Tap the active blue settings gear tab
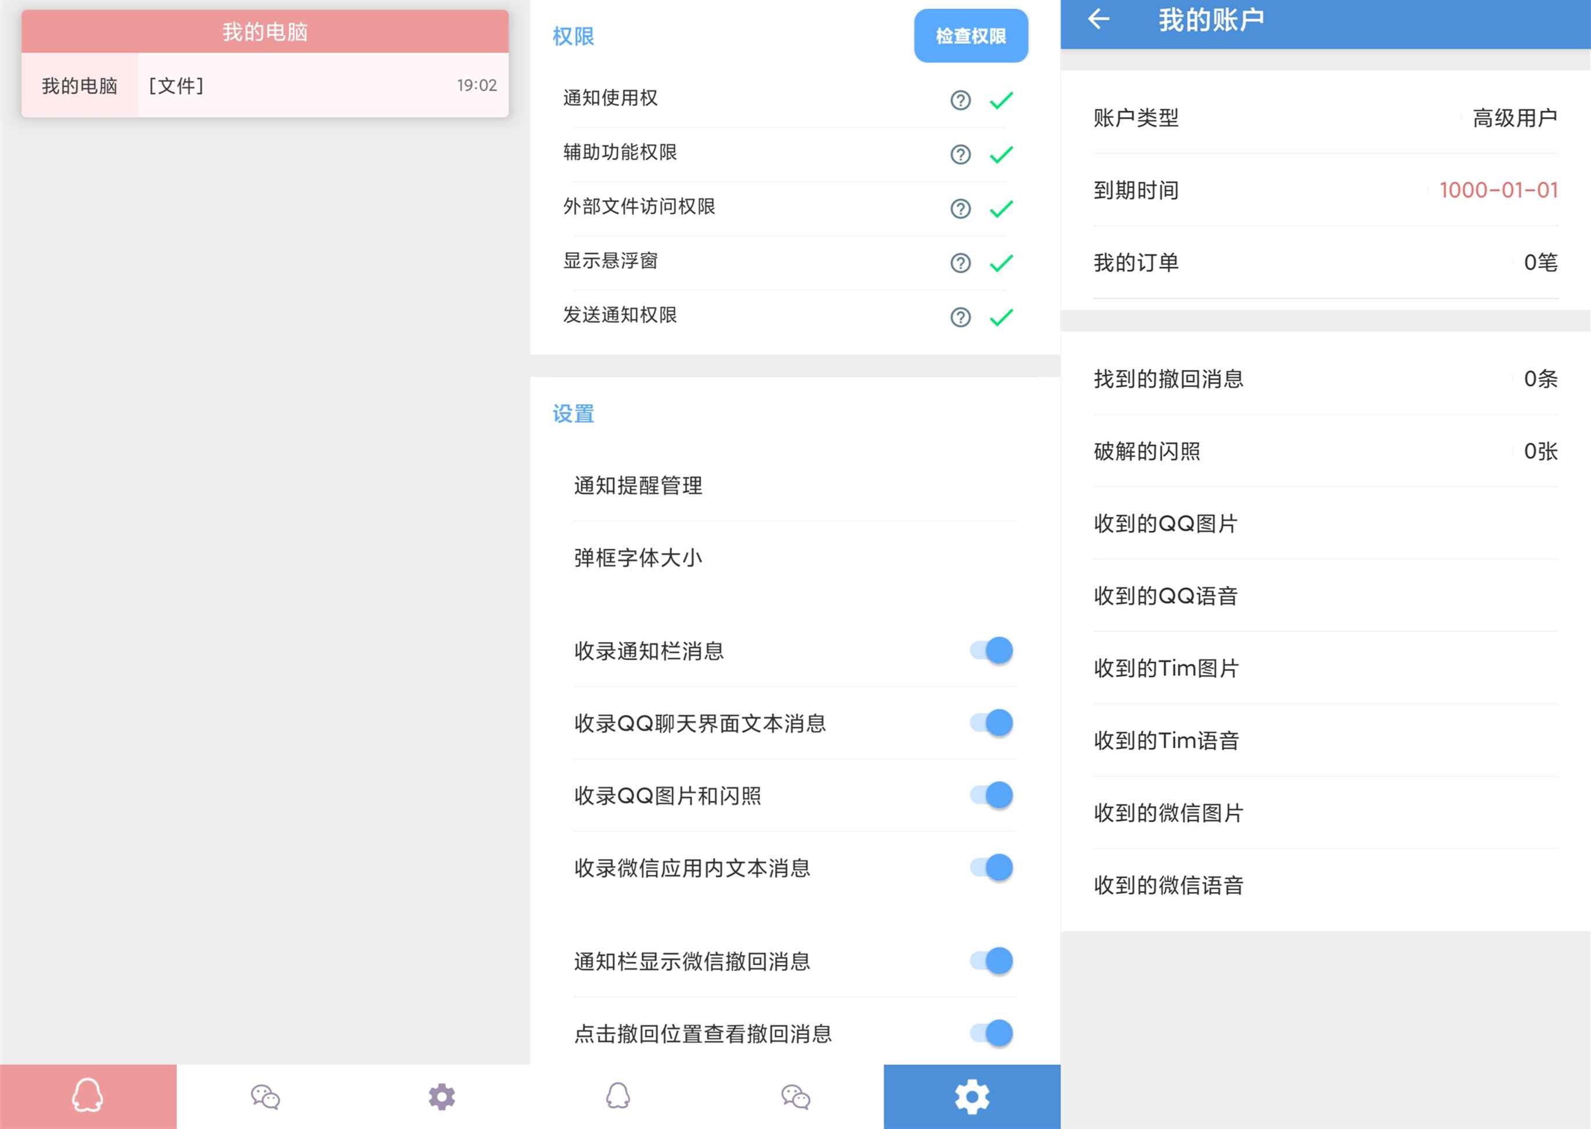This screenshot has width=1591, height=1129. [x=971, y=1096]
